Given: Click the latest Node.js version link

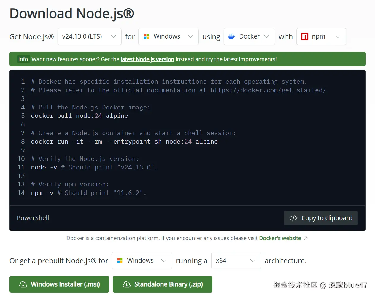Looking at the screenshot, I should tap(147, 59).
